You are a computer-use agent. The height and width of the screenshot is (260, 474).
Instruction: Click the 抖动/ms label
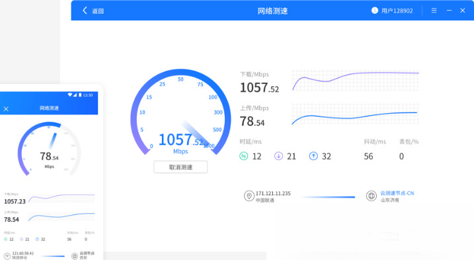click(375, 142)
